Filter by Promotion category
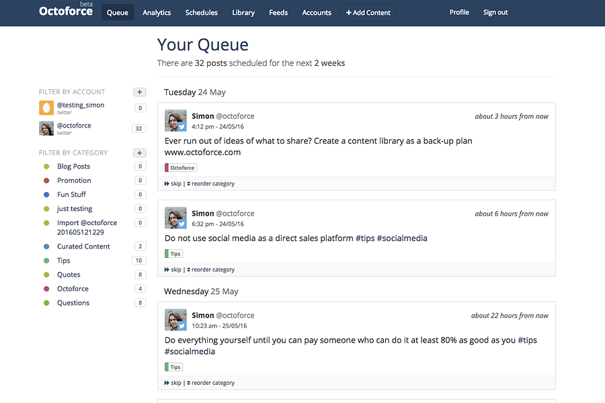This screenshot has width=605, height=403. tap(74, 180)
